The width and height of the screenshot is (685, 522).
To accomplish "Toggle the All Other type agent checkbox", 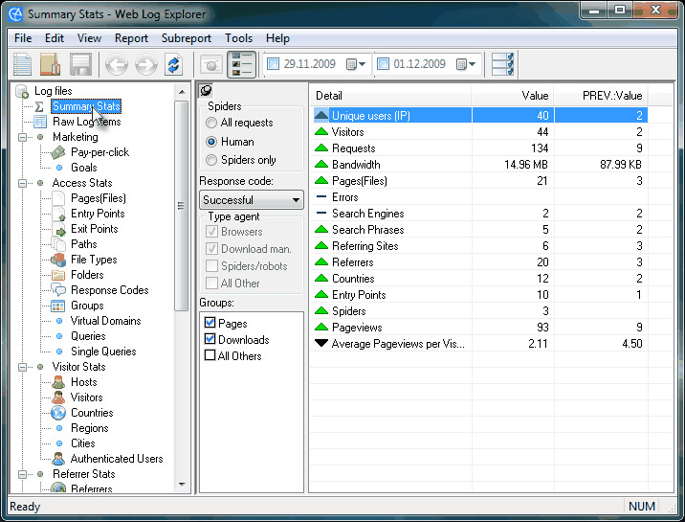I will (211, 284).
